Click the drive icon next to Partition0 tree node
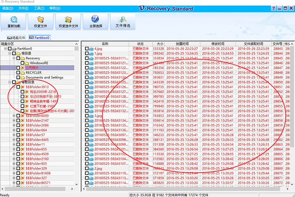295x197 pixels. point(14,49)
